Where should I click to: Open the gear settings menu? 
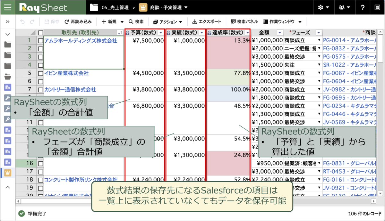coord(323,7)
